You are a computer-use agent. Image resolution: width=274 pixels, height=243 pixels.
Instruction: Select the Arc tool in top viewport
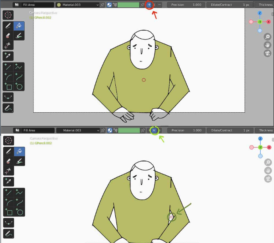(x=8, y=77)
